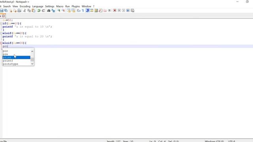Toggle show all characters pilcrow icon
253x142 pixels.
(83, 11)
